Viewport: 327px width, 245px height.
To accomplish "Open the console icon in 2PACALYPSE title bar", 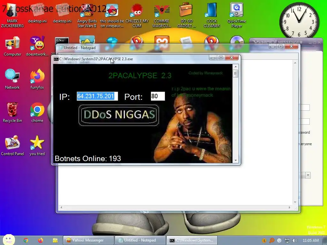I will tap(56, 59).
